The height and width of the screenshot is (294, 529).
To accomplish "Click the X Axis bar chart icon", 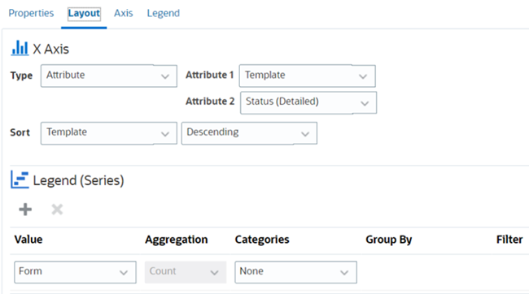I will (20, 48).
